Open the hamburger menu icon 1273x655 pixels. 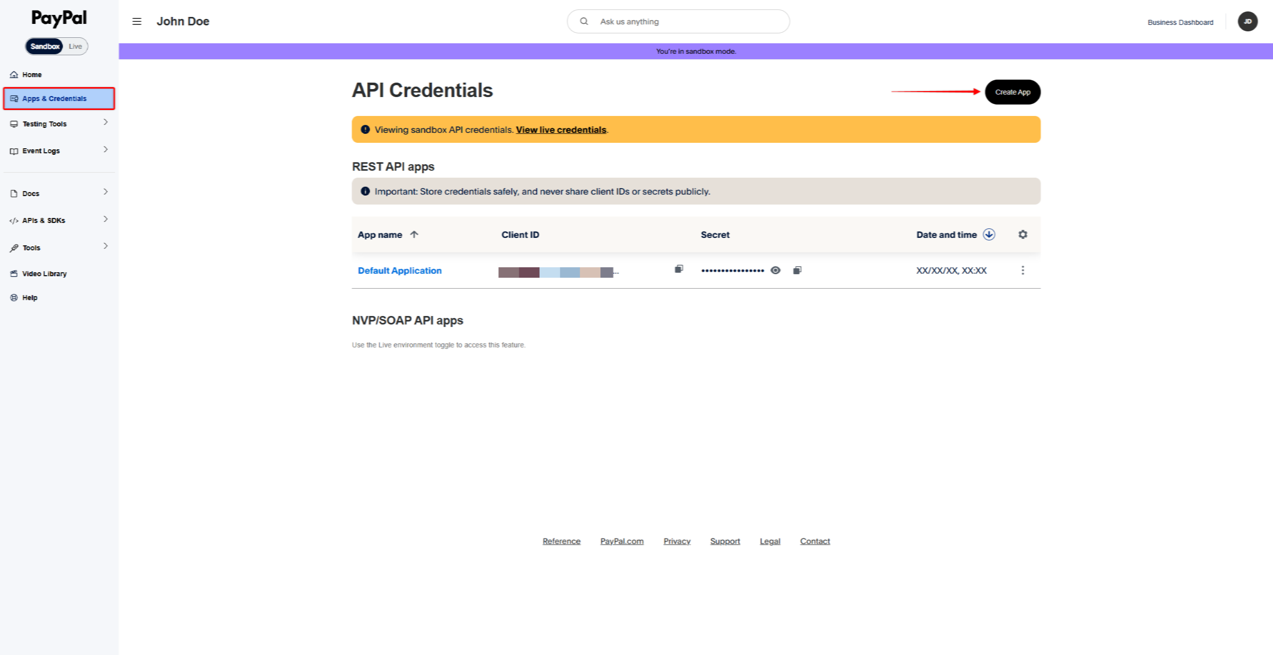coord(137,21)
